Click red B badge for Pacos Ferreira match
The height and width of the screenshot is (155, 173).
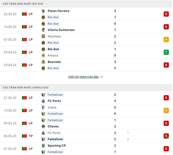pyautogui.click(x=166, y=14)
